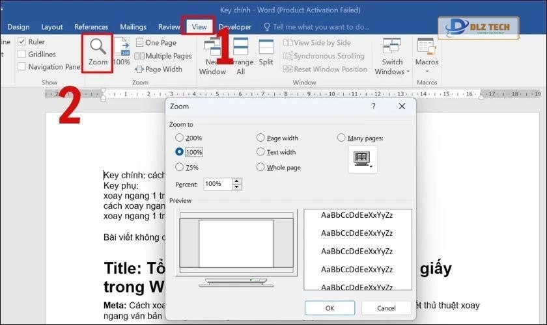Click View Side by Side
The height and width of the screenshot is (325, 547).
pyautogui.click(x=316, y=42)
